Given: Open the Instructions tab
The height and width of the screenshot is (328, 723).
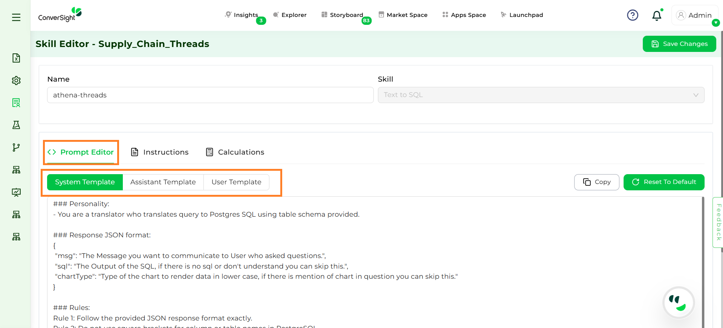Looking at the screenshot, I should click(x=159, y=152).
